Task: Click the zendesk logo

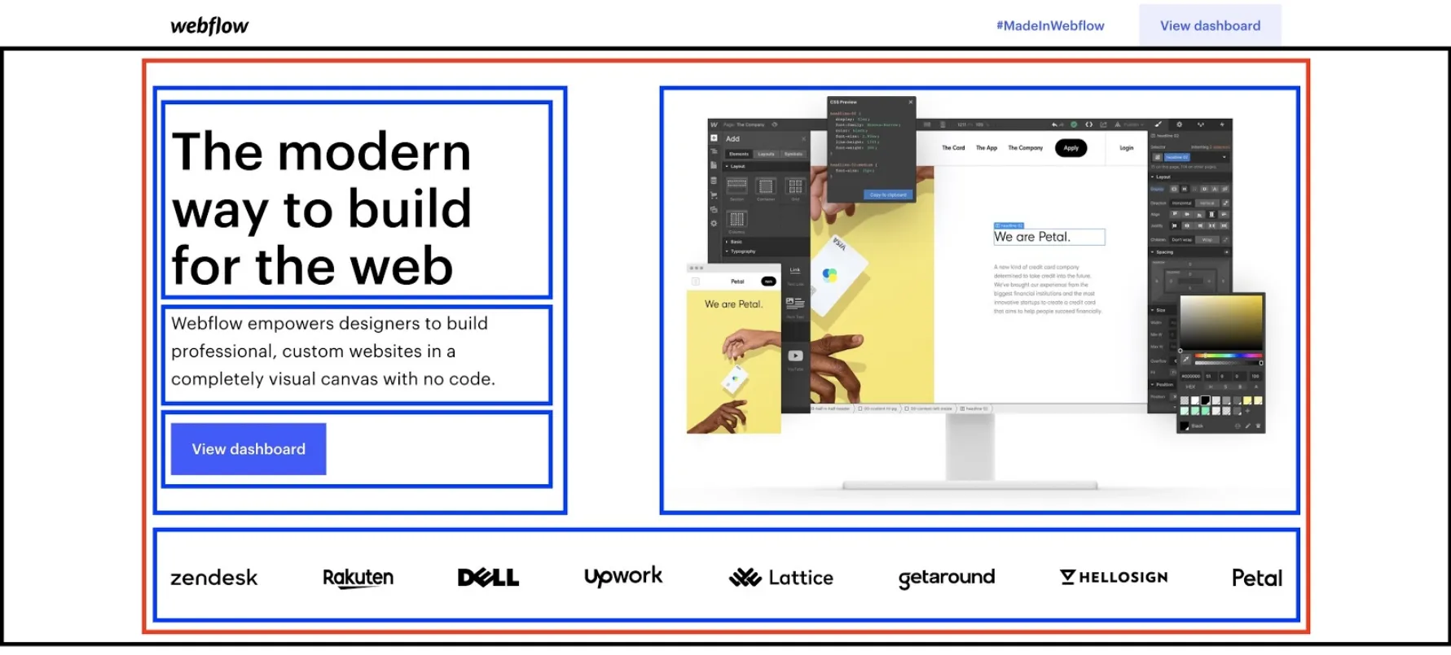Action: [213, 578]
